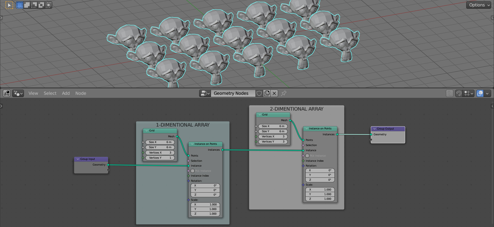The image size is (494, 227).
Task: Expand the viewport right sidebar arrow
Action: [492, 18]
